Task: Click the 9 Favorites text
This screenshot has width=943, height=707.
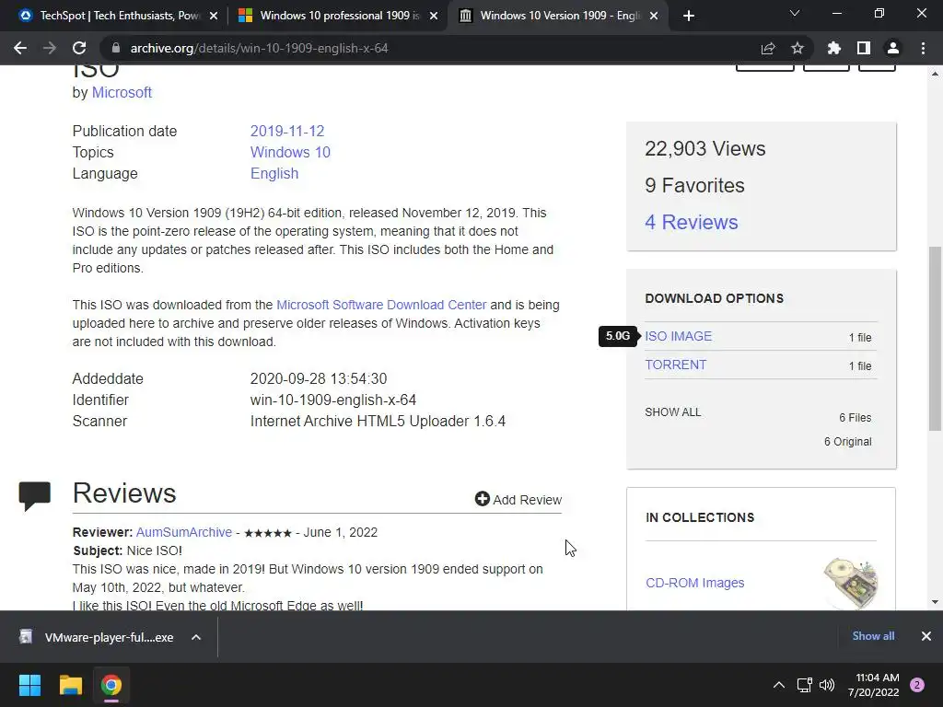Action: (694, 185)
